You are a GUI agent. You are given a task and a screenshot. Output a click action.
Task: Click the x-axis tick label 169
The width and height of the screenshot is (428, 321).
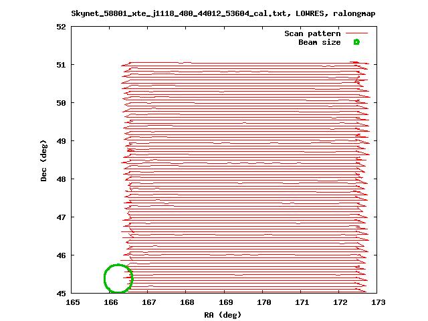click(226, 302)
